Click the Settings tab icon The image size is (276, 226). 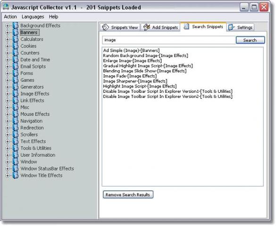click(231, 27)
